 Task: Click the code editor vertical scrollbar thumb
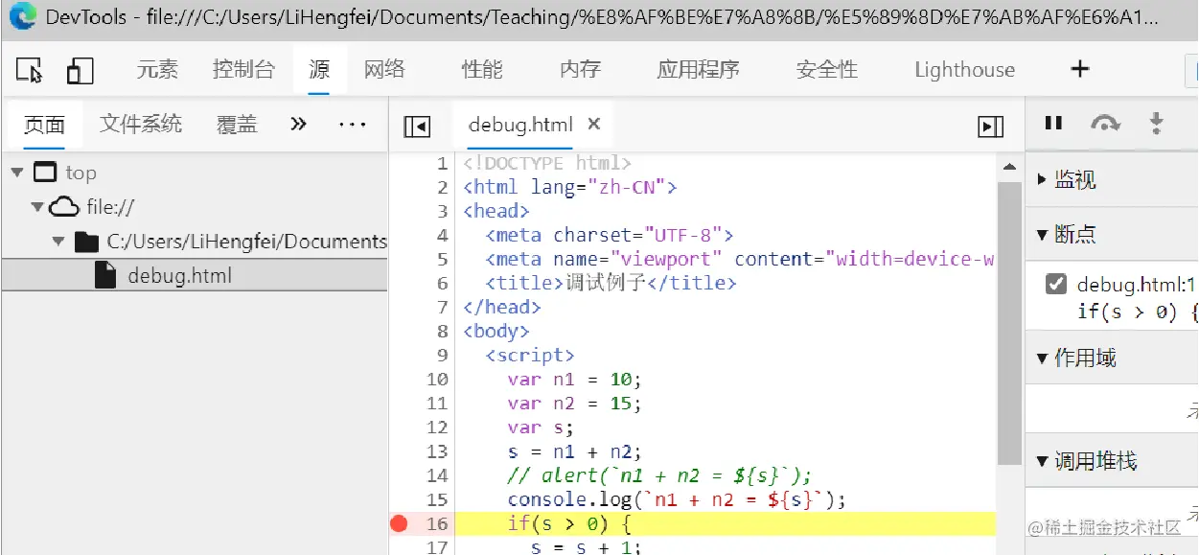1009,322
